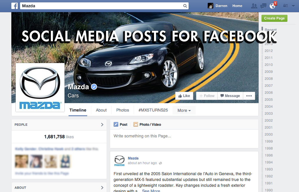This screenshot has height=192, width=299.
Task: Click See More on the post
Action: coord(151,191)
